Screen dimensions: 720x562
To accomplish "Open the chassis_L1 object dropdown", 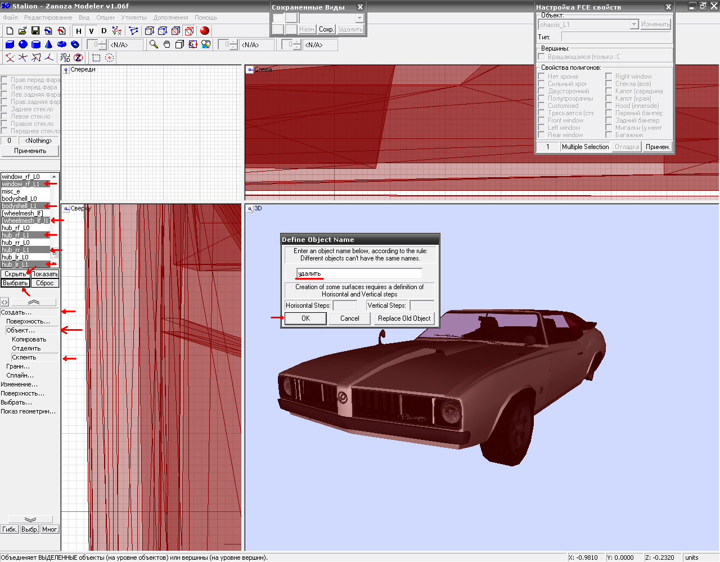I will (x=634, y=25).
